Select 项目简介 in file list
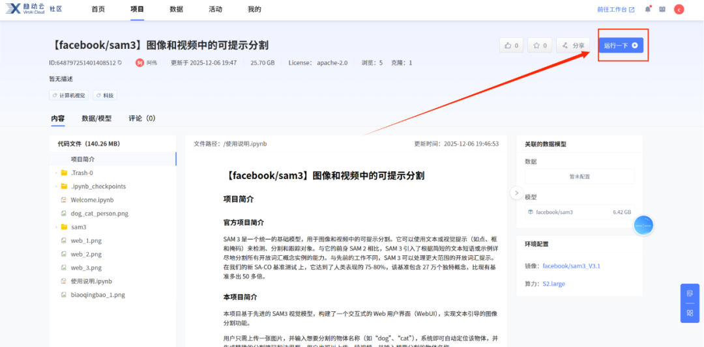Screen dimensions: 704x347 pyautogui.click(x=113, y=159)
